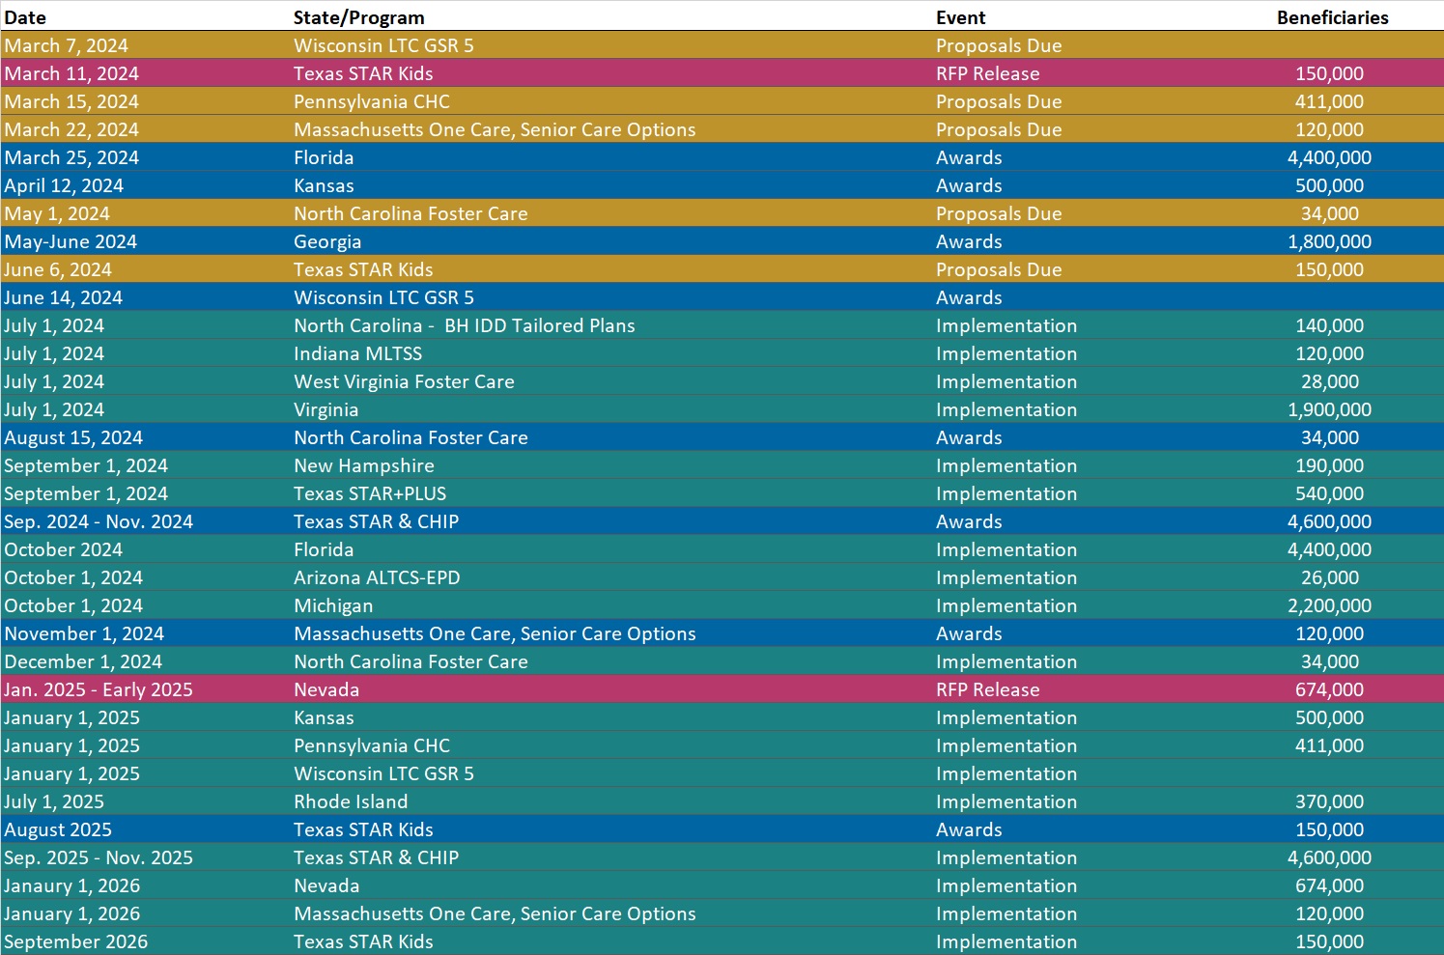This screenshot has width=1444, height=955.
Task: Select the New Hampshire program cell
Action: coord(364,465)
